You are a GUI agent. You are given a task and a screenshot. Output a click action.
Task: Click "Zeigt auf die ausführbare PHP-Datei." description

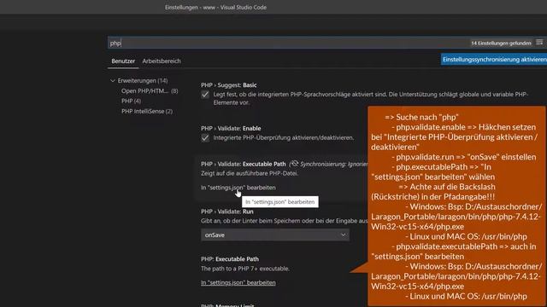[x=250, y=173]
